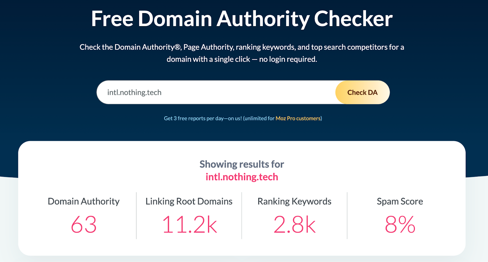488x262 pixels.
Task: Click "Page Authority" in the description text
Action: pyautogui.click(x=208, y=47)
